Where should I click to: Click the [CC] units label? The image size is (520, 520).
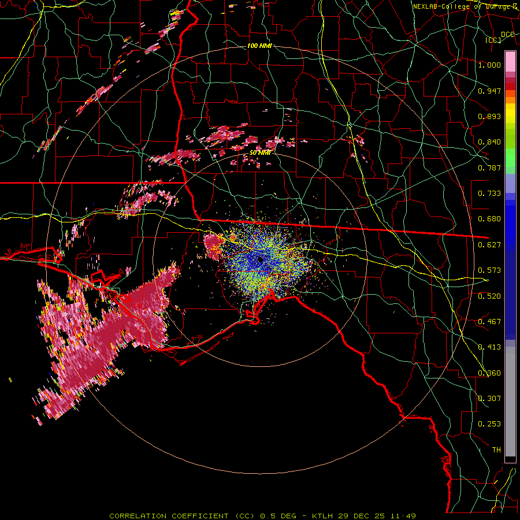coord(493,40)
